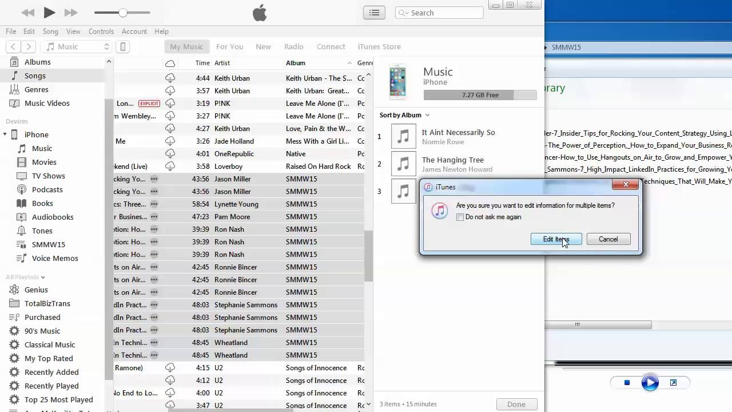Image resolution: width=732 pixels, height=412 pixels.
Task: Switch to the Radio tab
Action: 294,47
